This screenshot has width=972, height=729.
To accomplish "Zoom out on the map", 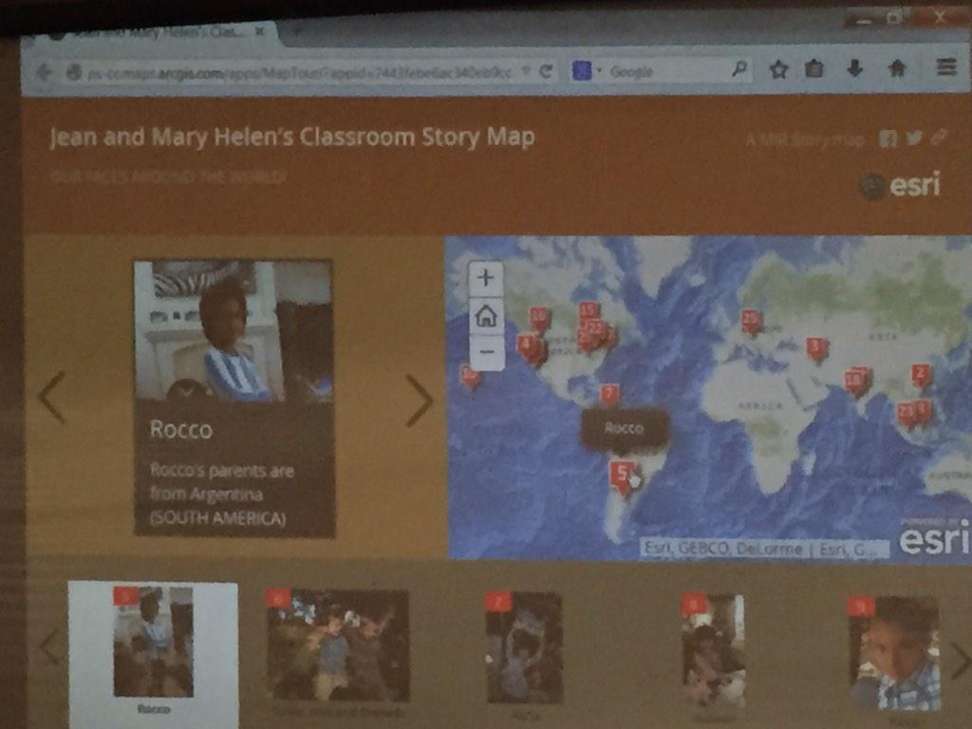I will click(x=487, y=352).
